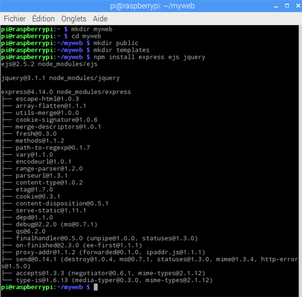
Task: Click the 'express@4.14.0 node_modules/express' line
Action: (x=66, y=92)
